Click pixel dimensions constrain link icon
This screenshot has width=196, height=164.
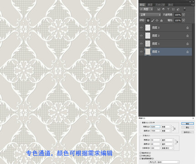click(x=174, y=129)
